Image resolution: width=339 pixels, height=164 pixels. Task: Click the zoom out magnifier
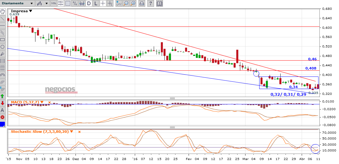click(126, 3)
